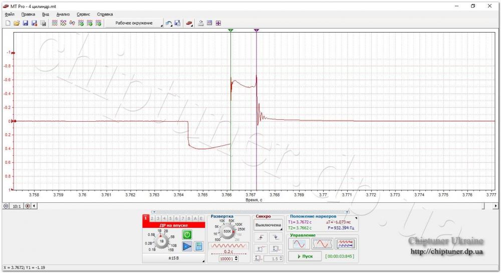The image size is (501, 273).
Task: Click the Save As floppy icon
Action: pos(34,23)
